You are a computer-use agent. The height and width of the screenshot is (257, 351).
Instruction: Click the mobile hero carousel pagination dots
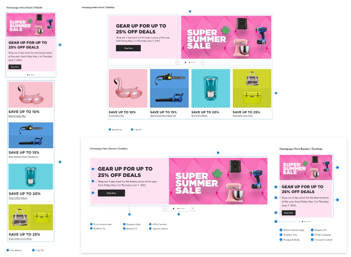[31, 75]
